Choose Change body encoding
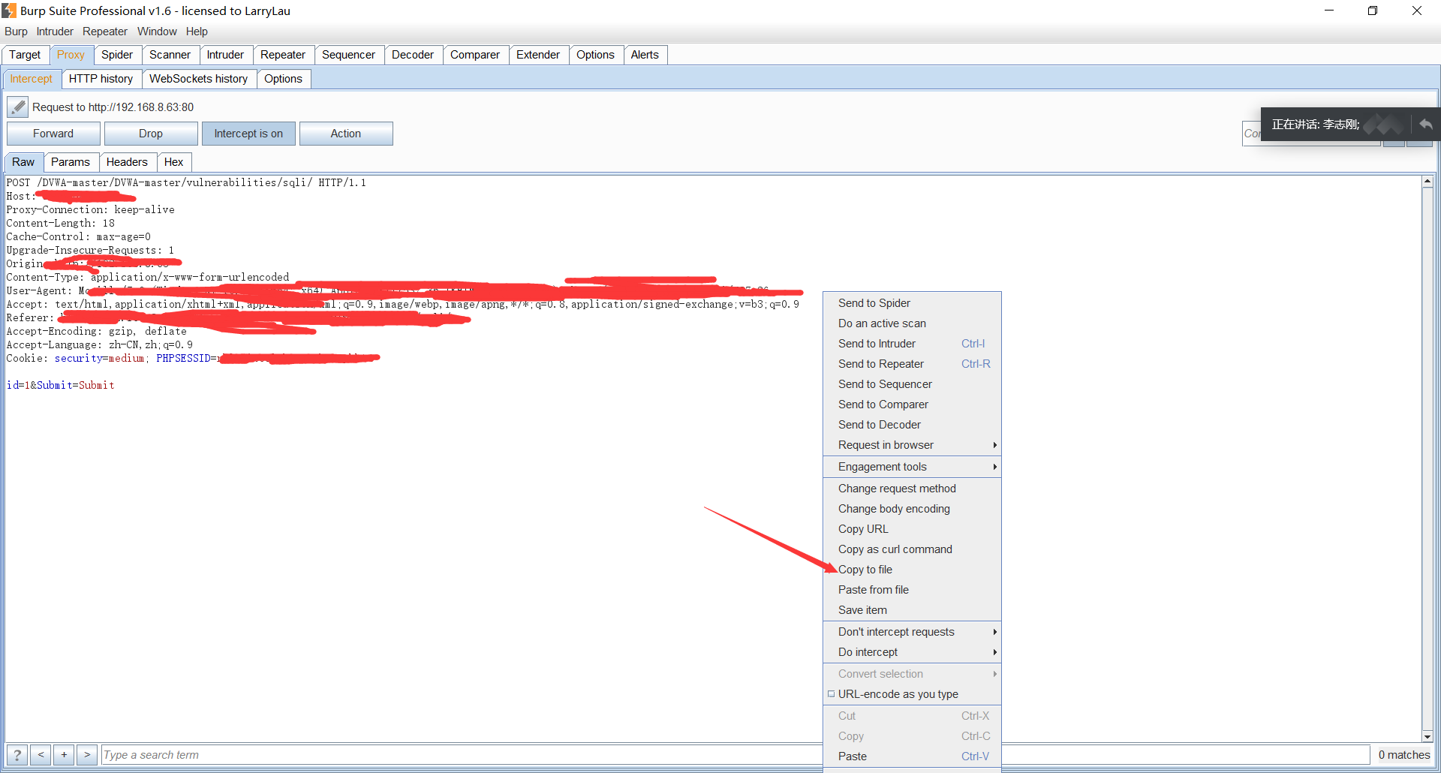 [x=912, y=509]
